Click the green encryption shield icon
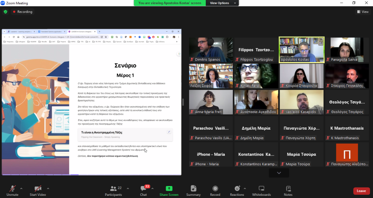 [x=5, y=12]
